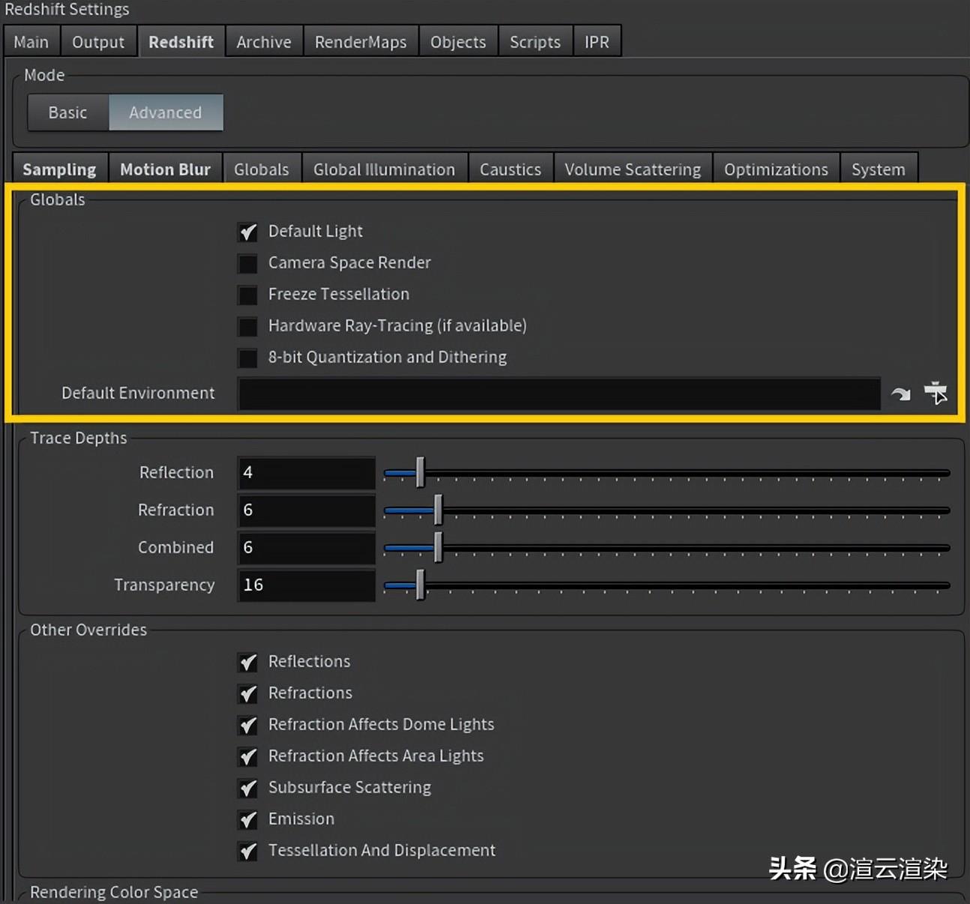Uncheck the Emission override

click(247, 819)
